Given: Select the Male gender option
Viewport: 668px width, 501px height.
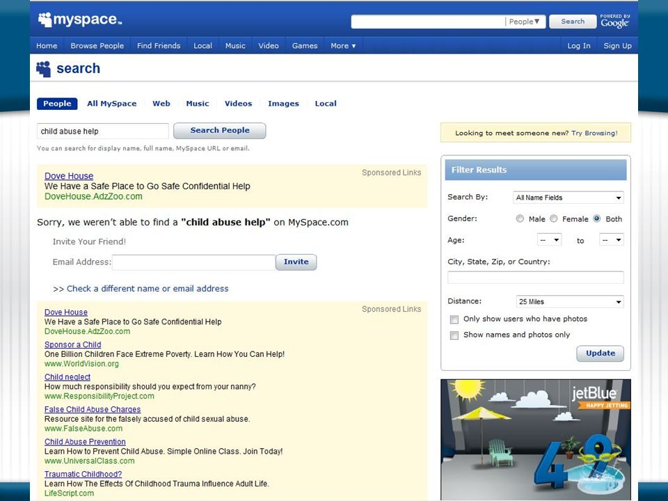Looking at the screenshot, I should (520, 219).
